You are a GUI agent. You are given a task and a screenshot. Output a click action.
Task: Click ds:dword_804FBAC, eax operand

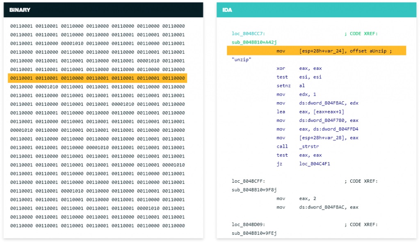[x=329, y=207]
